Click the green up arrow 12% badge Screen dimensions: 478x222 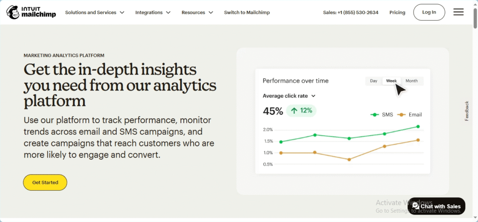pos(301,111)
